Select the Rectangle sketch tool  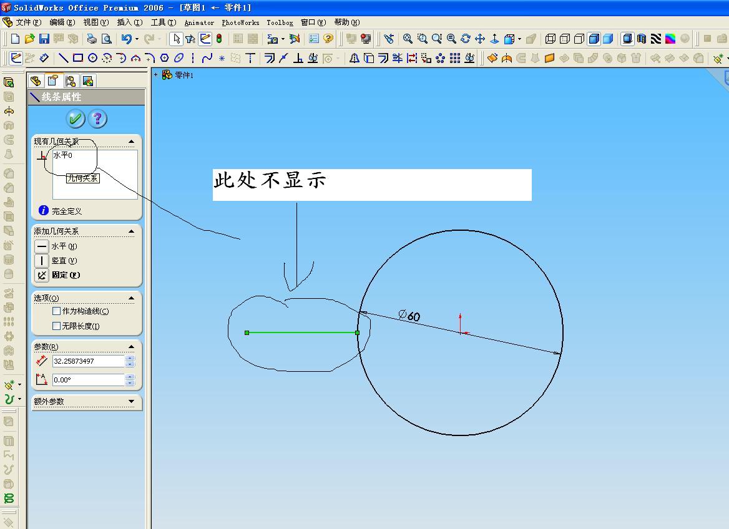click(77, 58)
